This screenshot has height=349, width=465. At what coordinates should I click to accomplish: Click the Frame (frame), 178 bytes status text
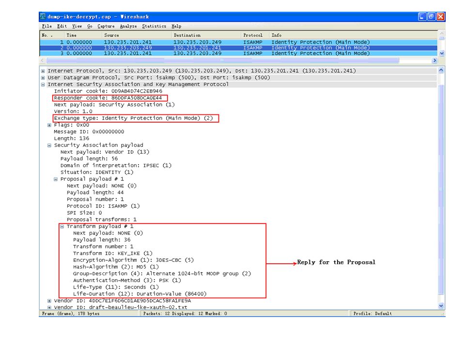tap(71, 314)
